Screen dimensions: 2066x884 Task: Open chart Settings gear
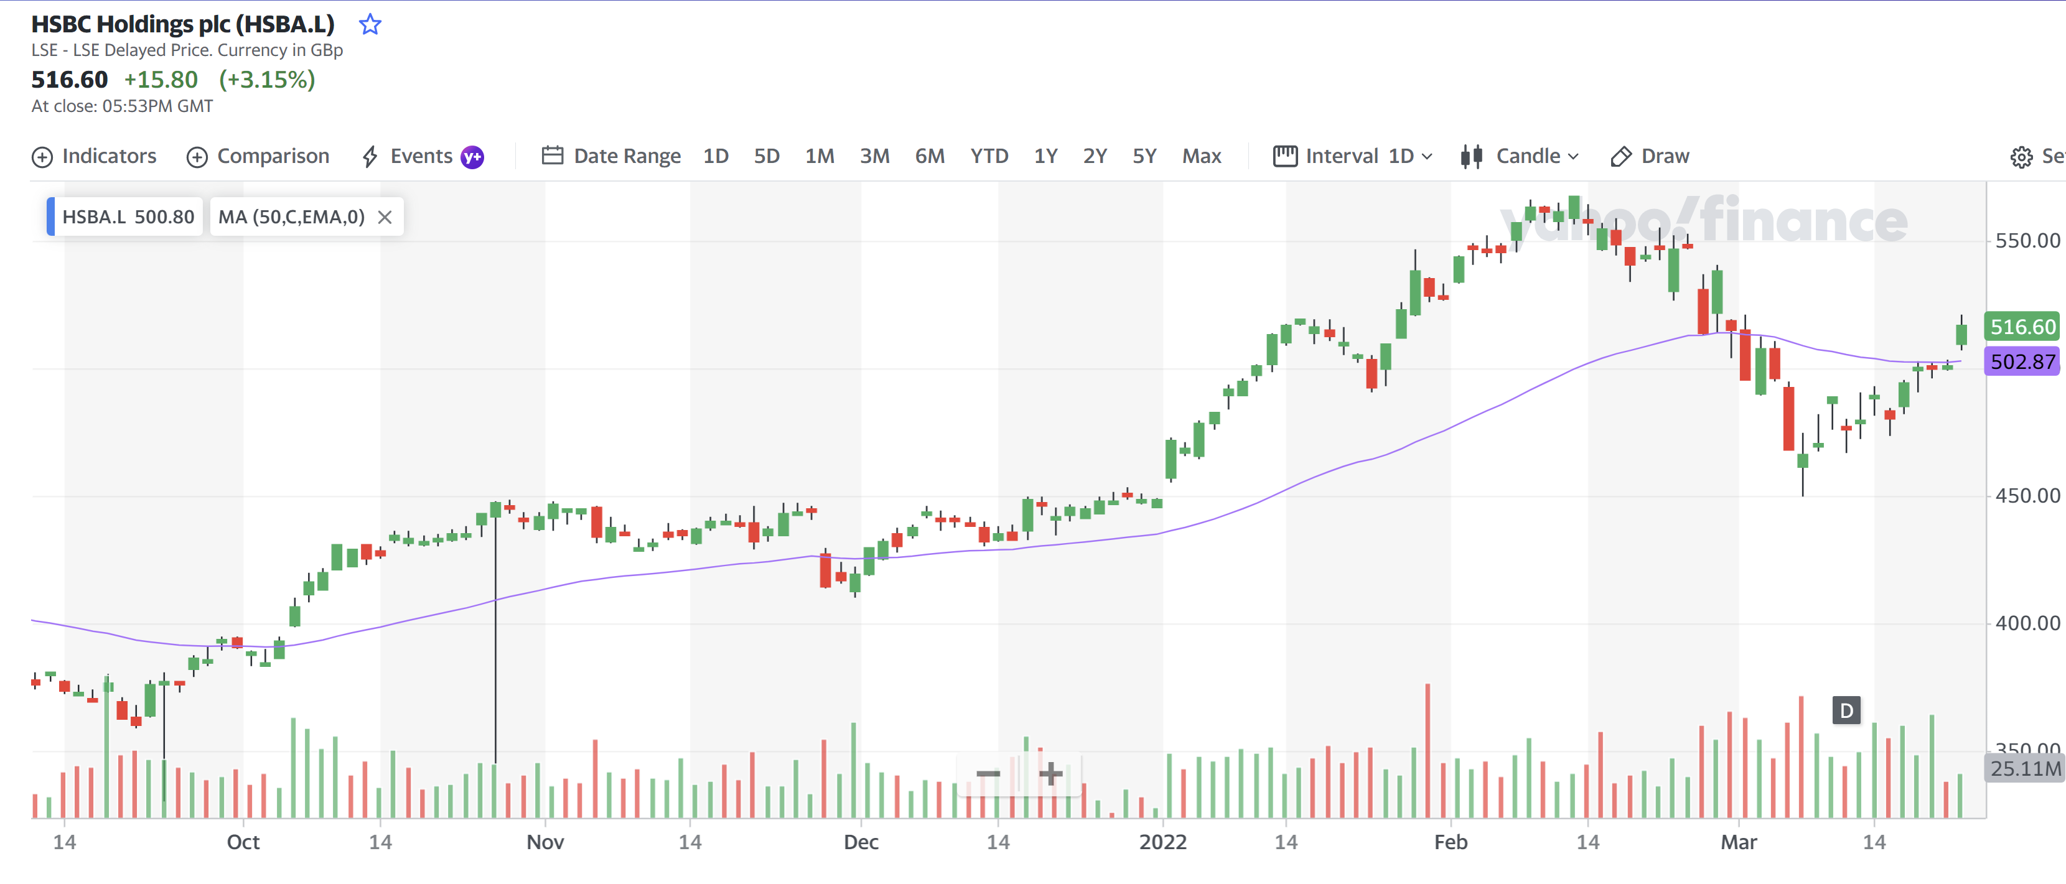click(x=2021, y=157)
